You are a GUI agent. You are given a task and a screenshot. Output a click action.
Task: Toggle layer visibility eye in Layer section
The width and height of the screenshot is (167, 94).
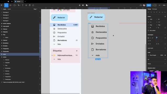click(165, 55)
